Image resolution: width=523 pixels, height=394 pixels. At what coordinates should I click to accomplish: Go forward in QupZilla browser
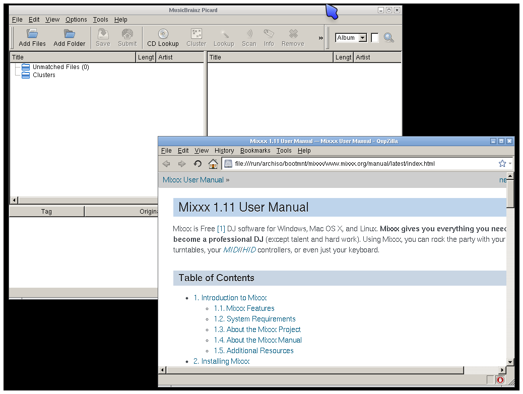tap(182, 163)
